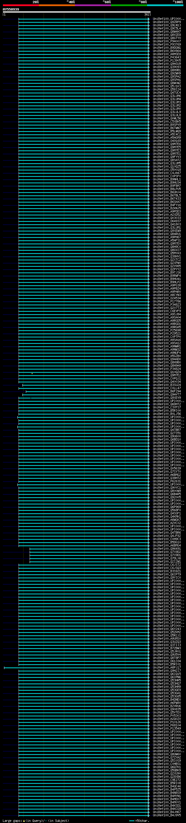Open hit UniRef100_Q9C5L4
The image size is (186, 823).
click(167, 28)
